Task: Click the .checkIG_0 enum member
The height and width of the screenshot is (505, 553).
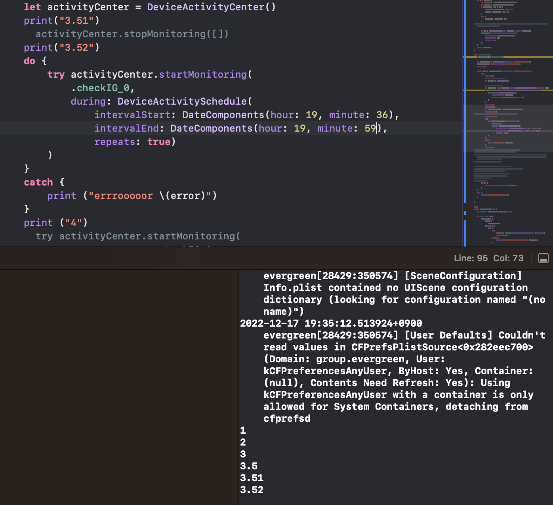Action: click(x=103, y=88)
